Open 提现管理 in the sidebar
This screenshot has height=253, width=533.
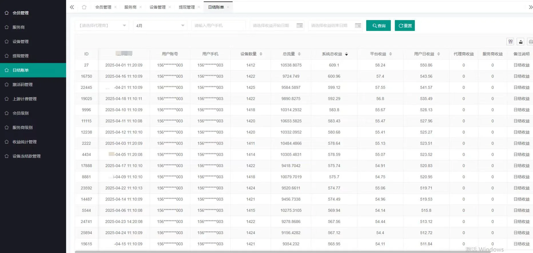coord(33,56)
